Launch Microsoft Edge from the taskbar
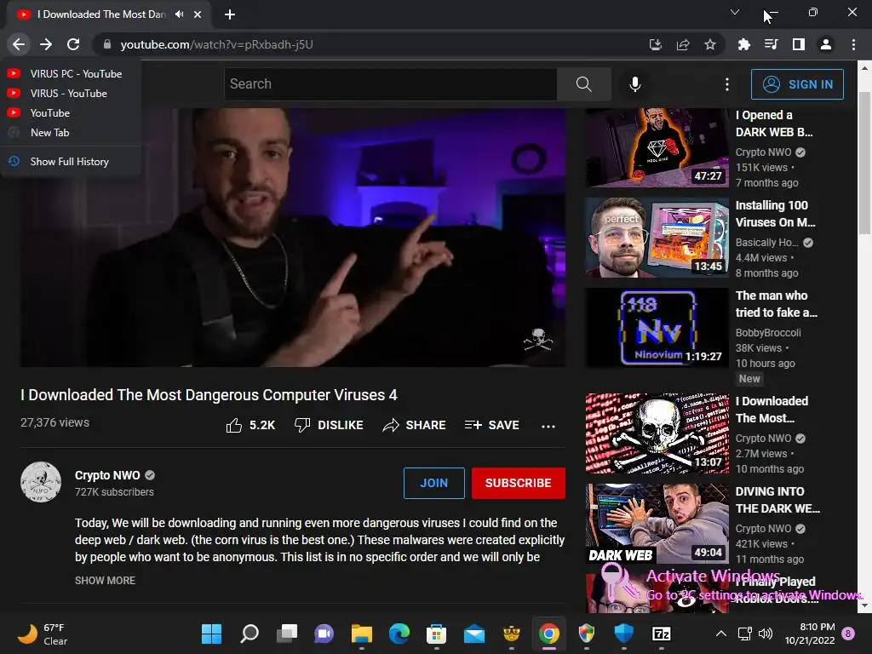Viewport: 872px width, 654px height. coord(399,634)
